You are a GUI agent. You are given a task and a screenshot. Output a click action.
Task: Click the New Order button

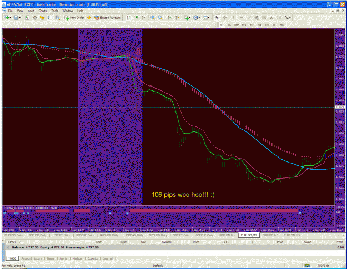(x=74, y=18)
